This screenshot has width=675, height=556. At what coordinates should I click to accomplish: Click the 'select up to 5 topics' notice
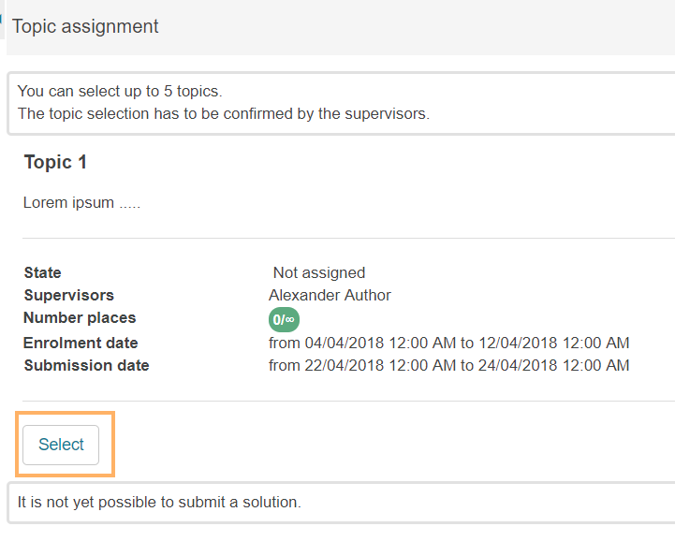pos(120,92)
